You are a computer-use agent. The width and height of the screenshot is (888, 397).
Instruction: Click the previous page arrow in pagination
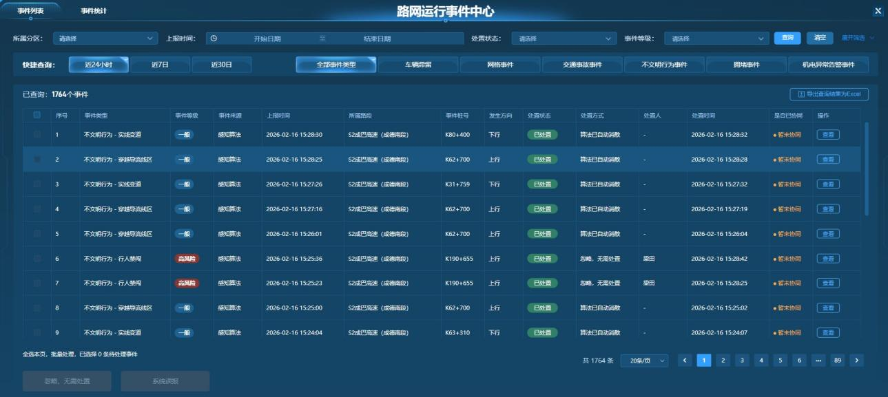(685, 361)
